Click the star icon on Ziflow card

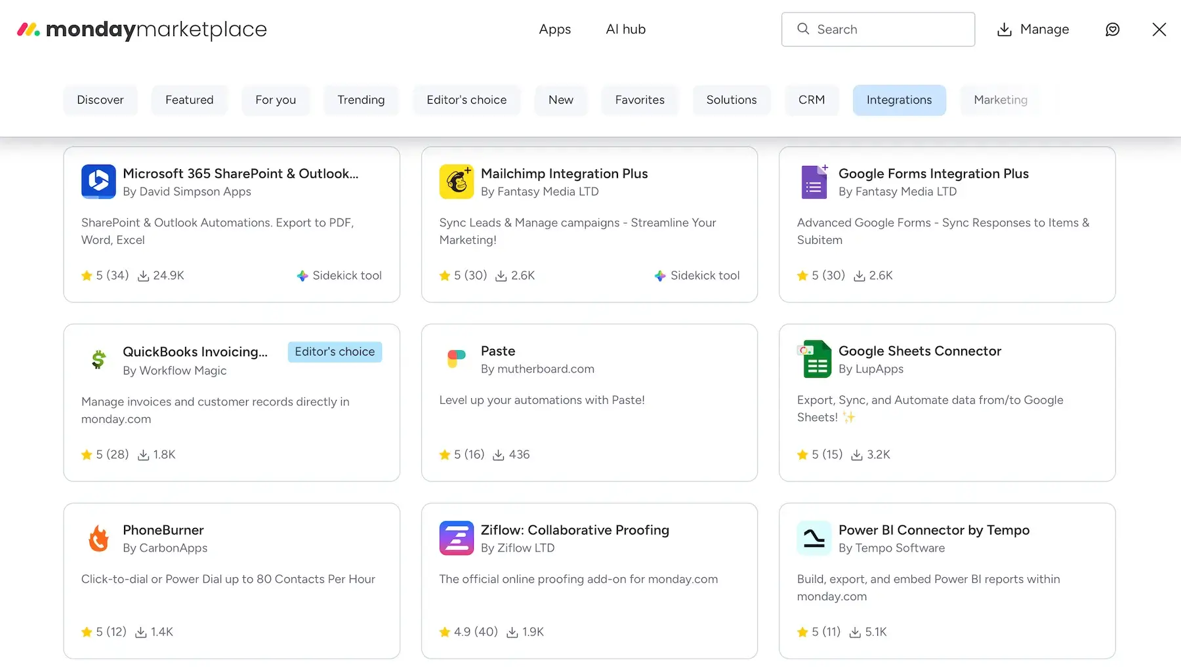(x=445, y=632)
